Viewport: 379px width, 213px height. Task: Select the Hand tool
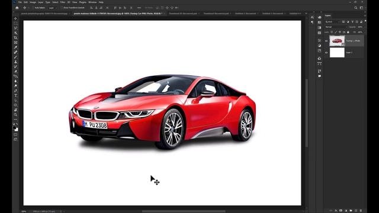[x=16, y=110]
